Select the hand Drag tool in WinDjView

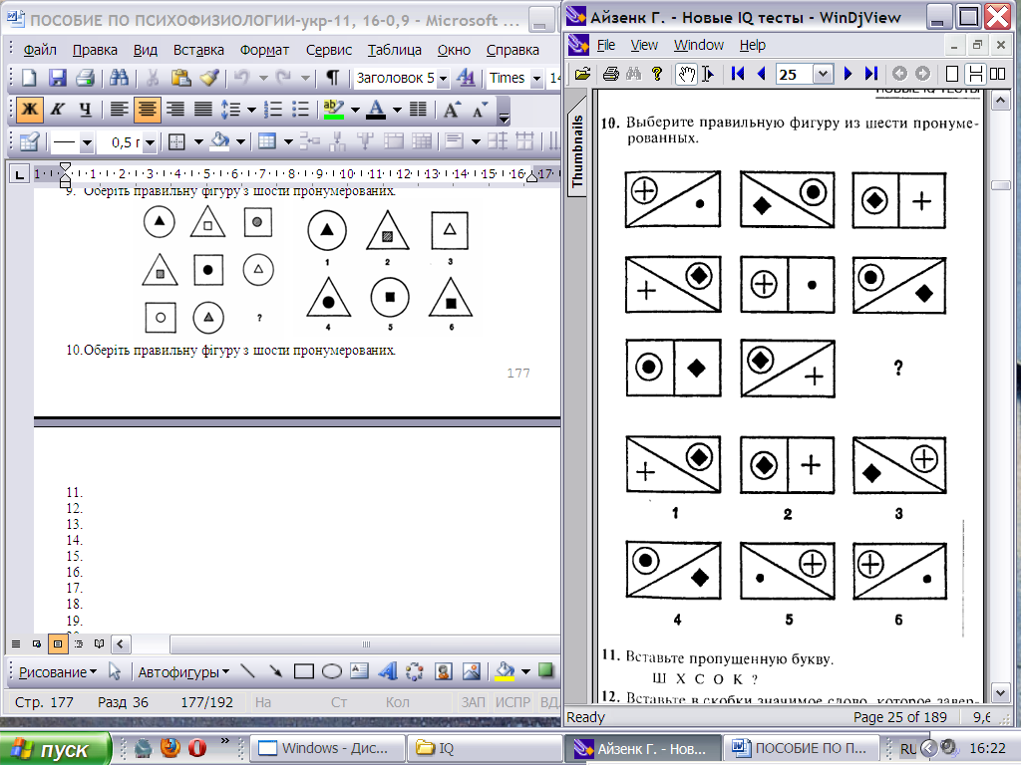[686, 74]
